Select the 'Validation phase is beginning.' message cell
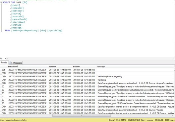 tap(135, 77)
